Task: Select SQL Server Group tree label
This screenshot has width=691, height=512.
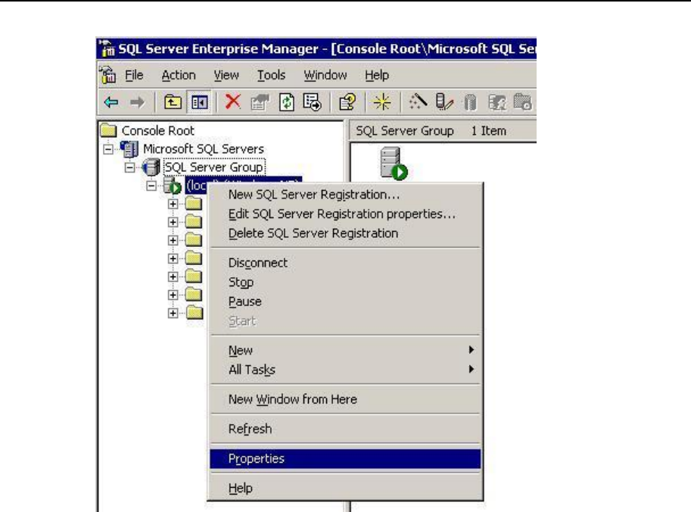Action: (x=214, y=167)
